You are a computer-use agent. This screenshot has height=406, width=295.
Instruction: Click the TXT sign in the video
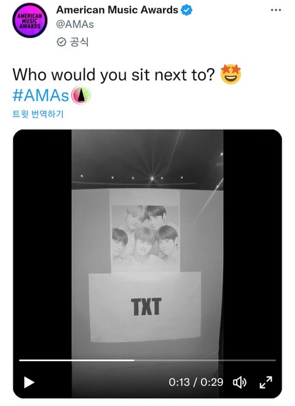click(x=145, y=306)
